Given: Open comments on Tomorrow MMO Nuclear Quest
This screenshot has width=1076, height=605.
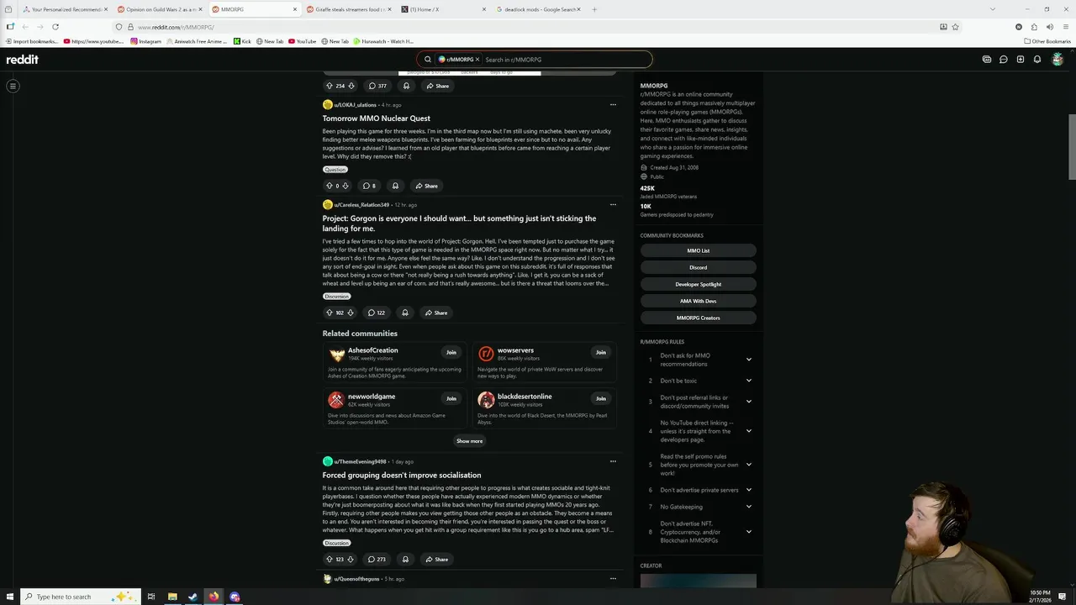Looking at the screenshot, I should tap(369, 186).
